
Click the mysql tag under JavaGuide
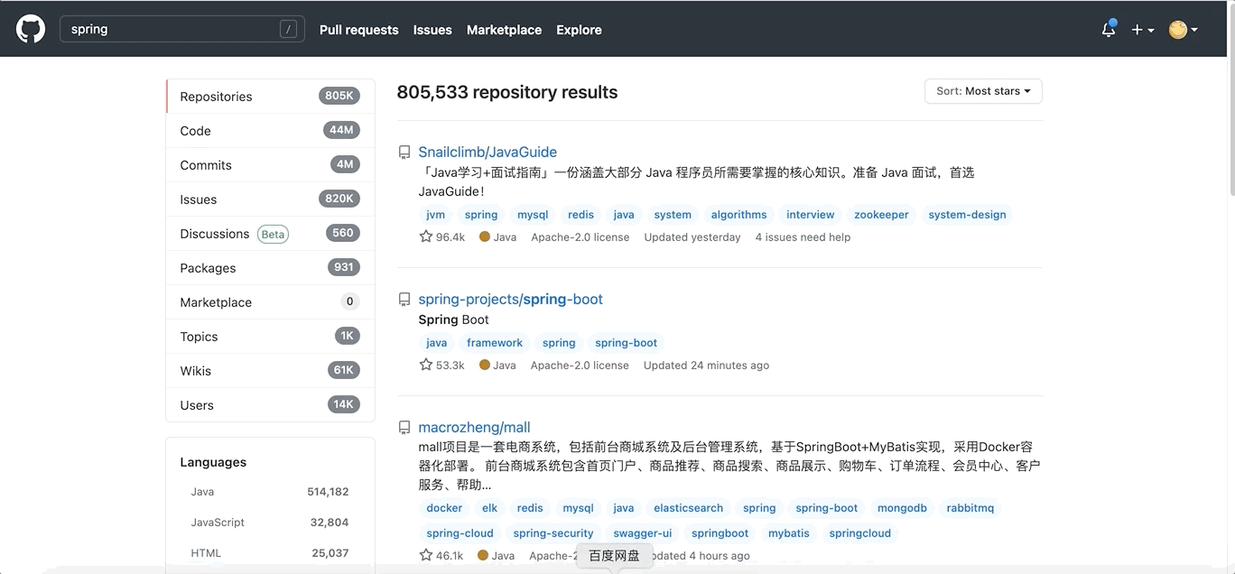point(533,215)
